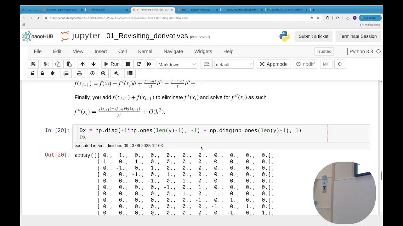Click the open padlock toolbar icon
The image size is (403, 226).
tap(33, 73)
